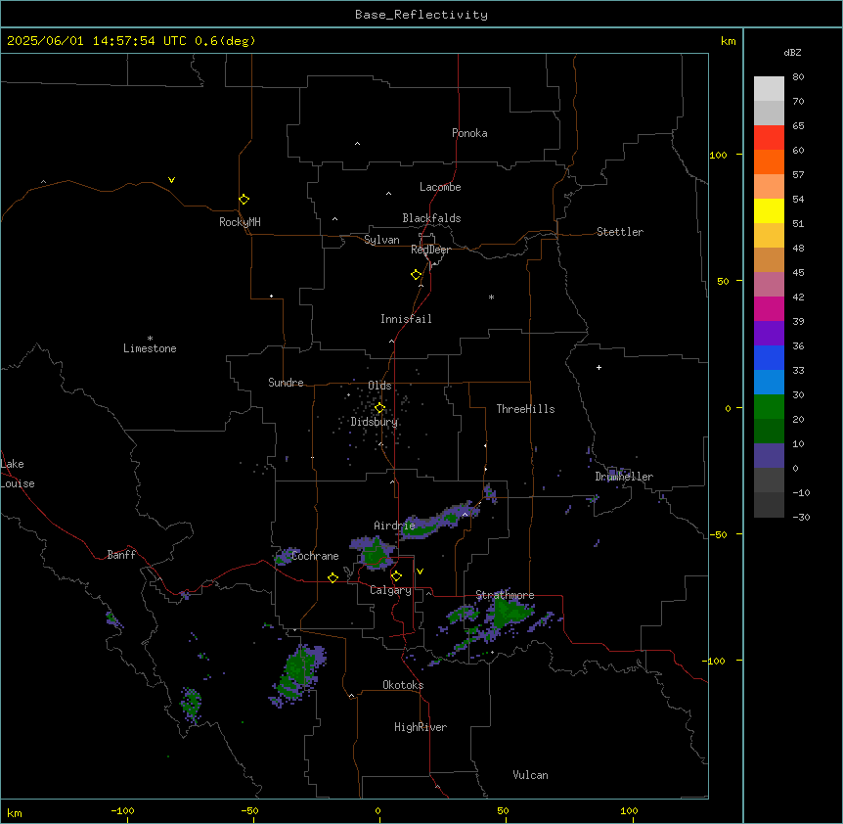Image resolution: width=843 pixels, height=824 pixels.
Task: Select the bright yellow swatch in the dBZ legend
Action: click(769, 210)
